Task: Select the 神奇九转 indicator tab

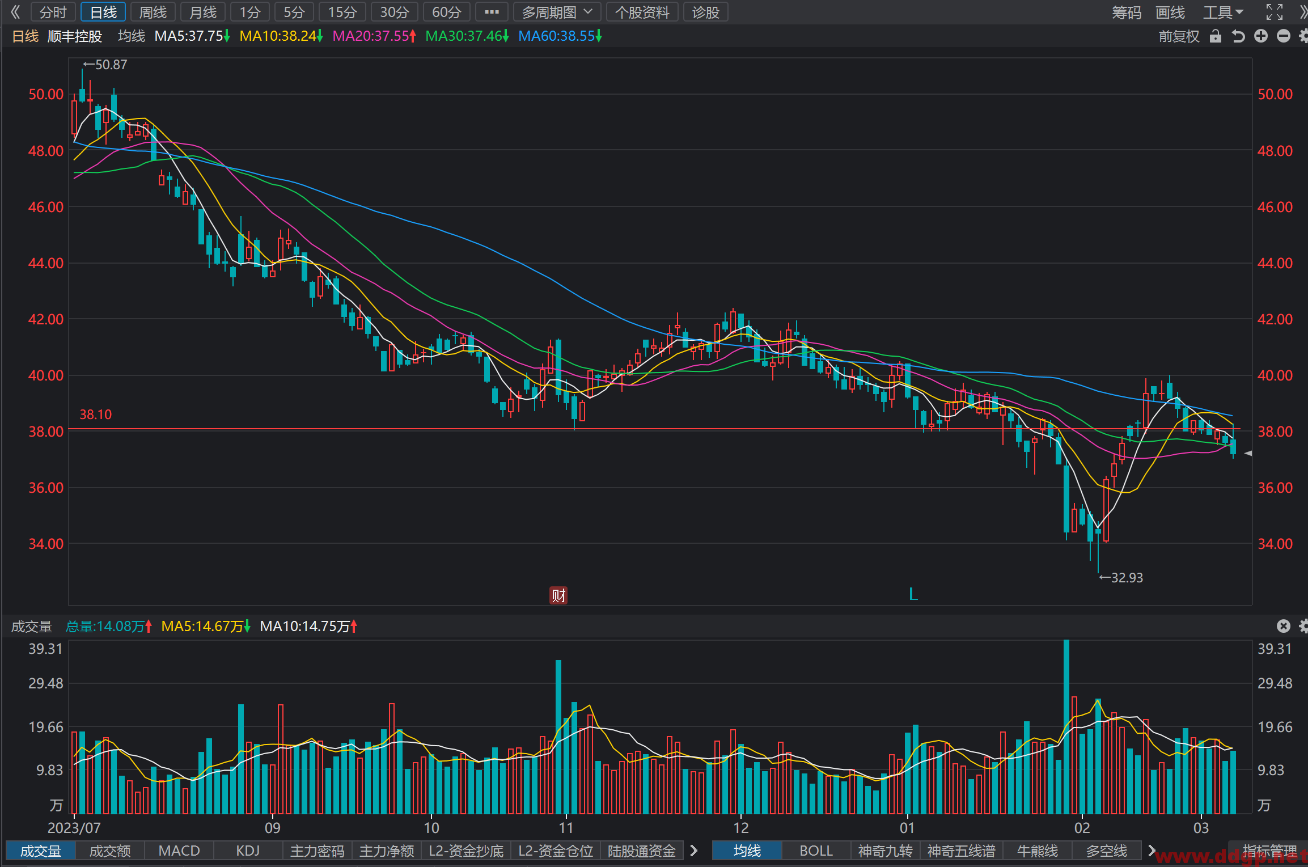Action: [x=885, y=851]
